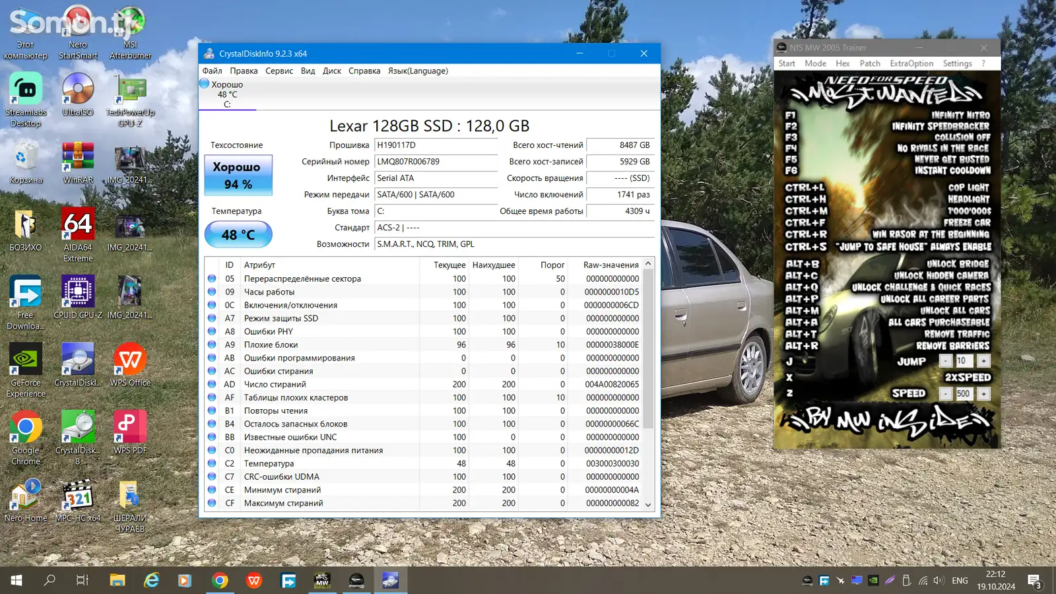Open Язык(Language) menu
Screen dimensions: 1056x594
(x=418, y=71)
